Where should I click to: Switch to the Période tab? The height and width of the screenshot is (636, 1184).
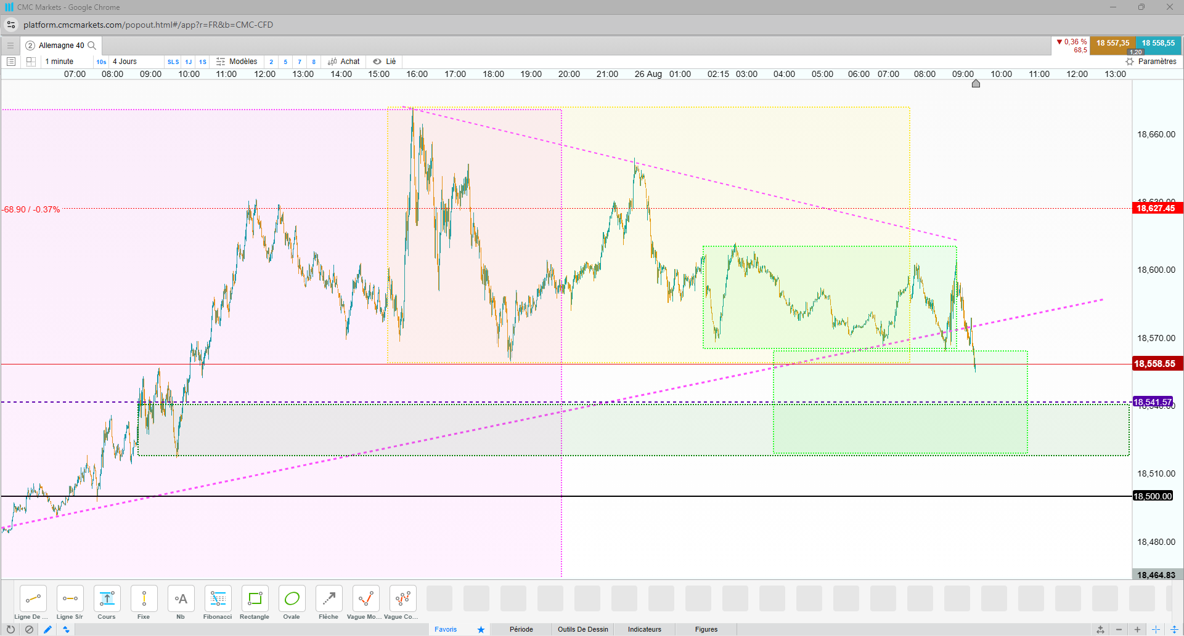pyautogui.click(x=521, y=629)
